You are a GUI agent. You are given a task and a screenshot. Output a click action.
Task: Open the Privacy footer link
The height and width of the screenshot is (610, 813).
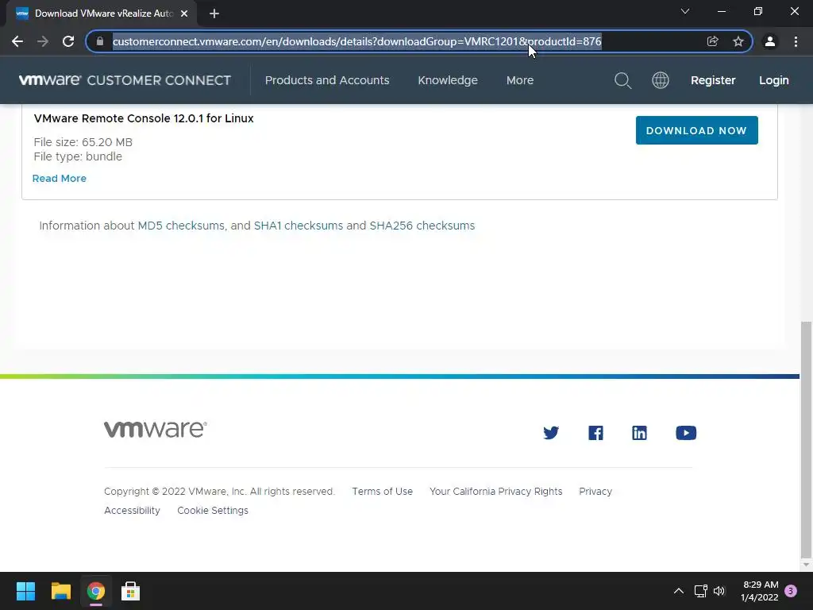point(595,491)
